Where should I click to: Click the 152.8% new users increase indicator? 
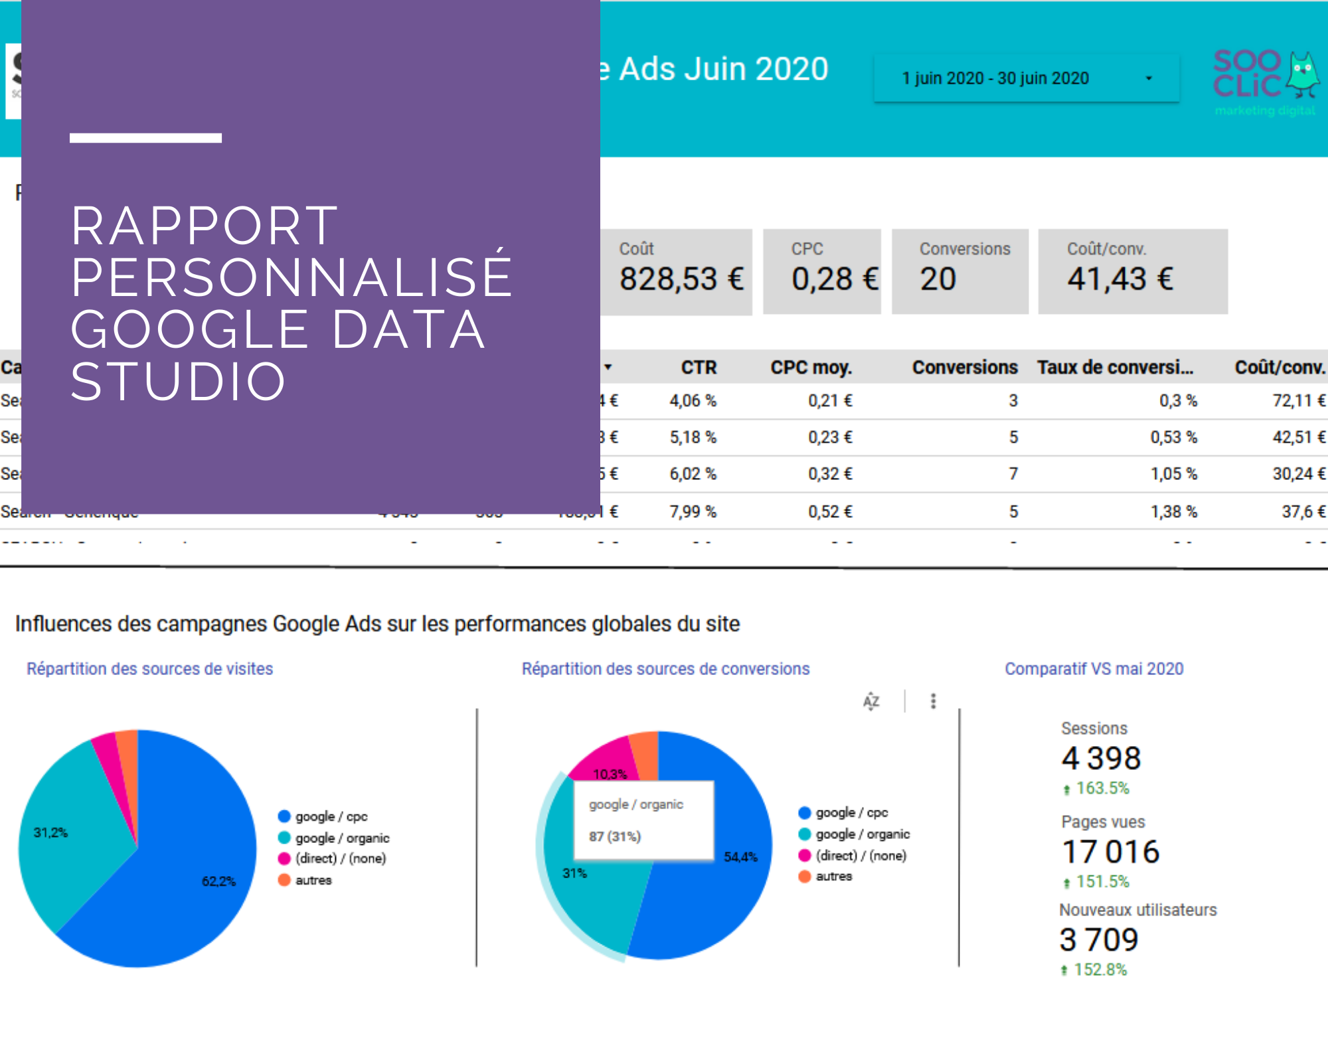coord(1094,970)
